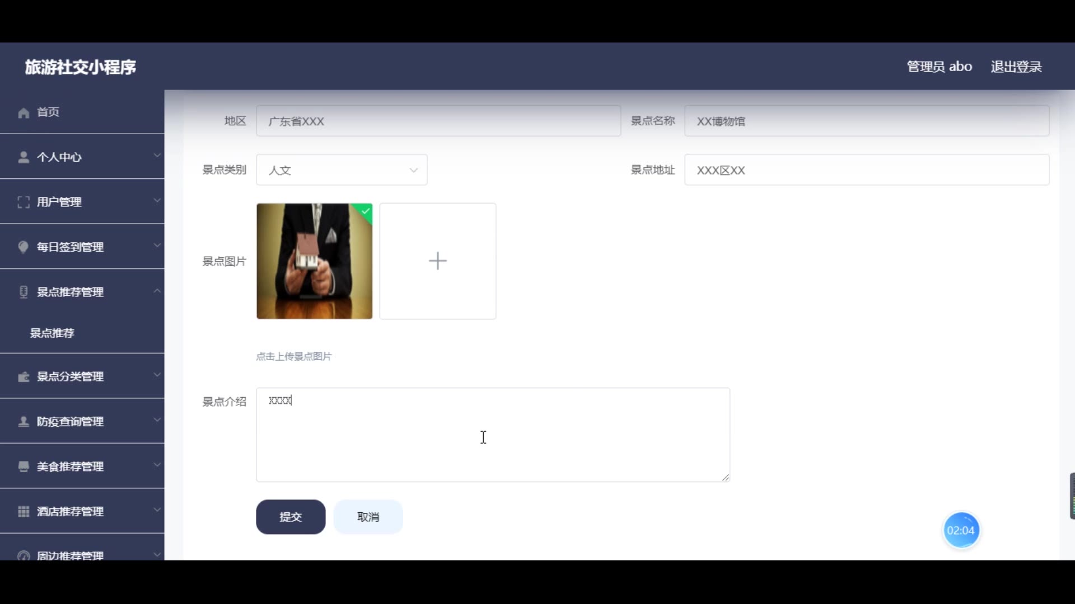Open the 景点类别 dropdown showing 人文
Screen dimensions: 1075x604
342,170
